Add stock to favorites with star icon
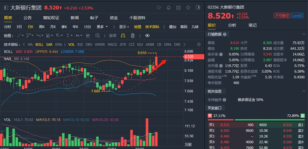308x149 pixels. 188,8
